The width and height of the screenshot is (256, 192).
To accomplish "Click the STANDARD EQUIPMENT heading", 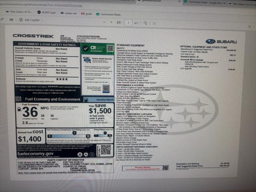I will click(130, 45).
